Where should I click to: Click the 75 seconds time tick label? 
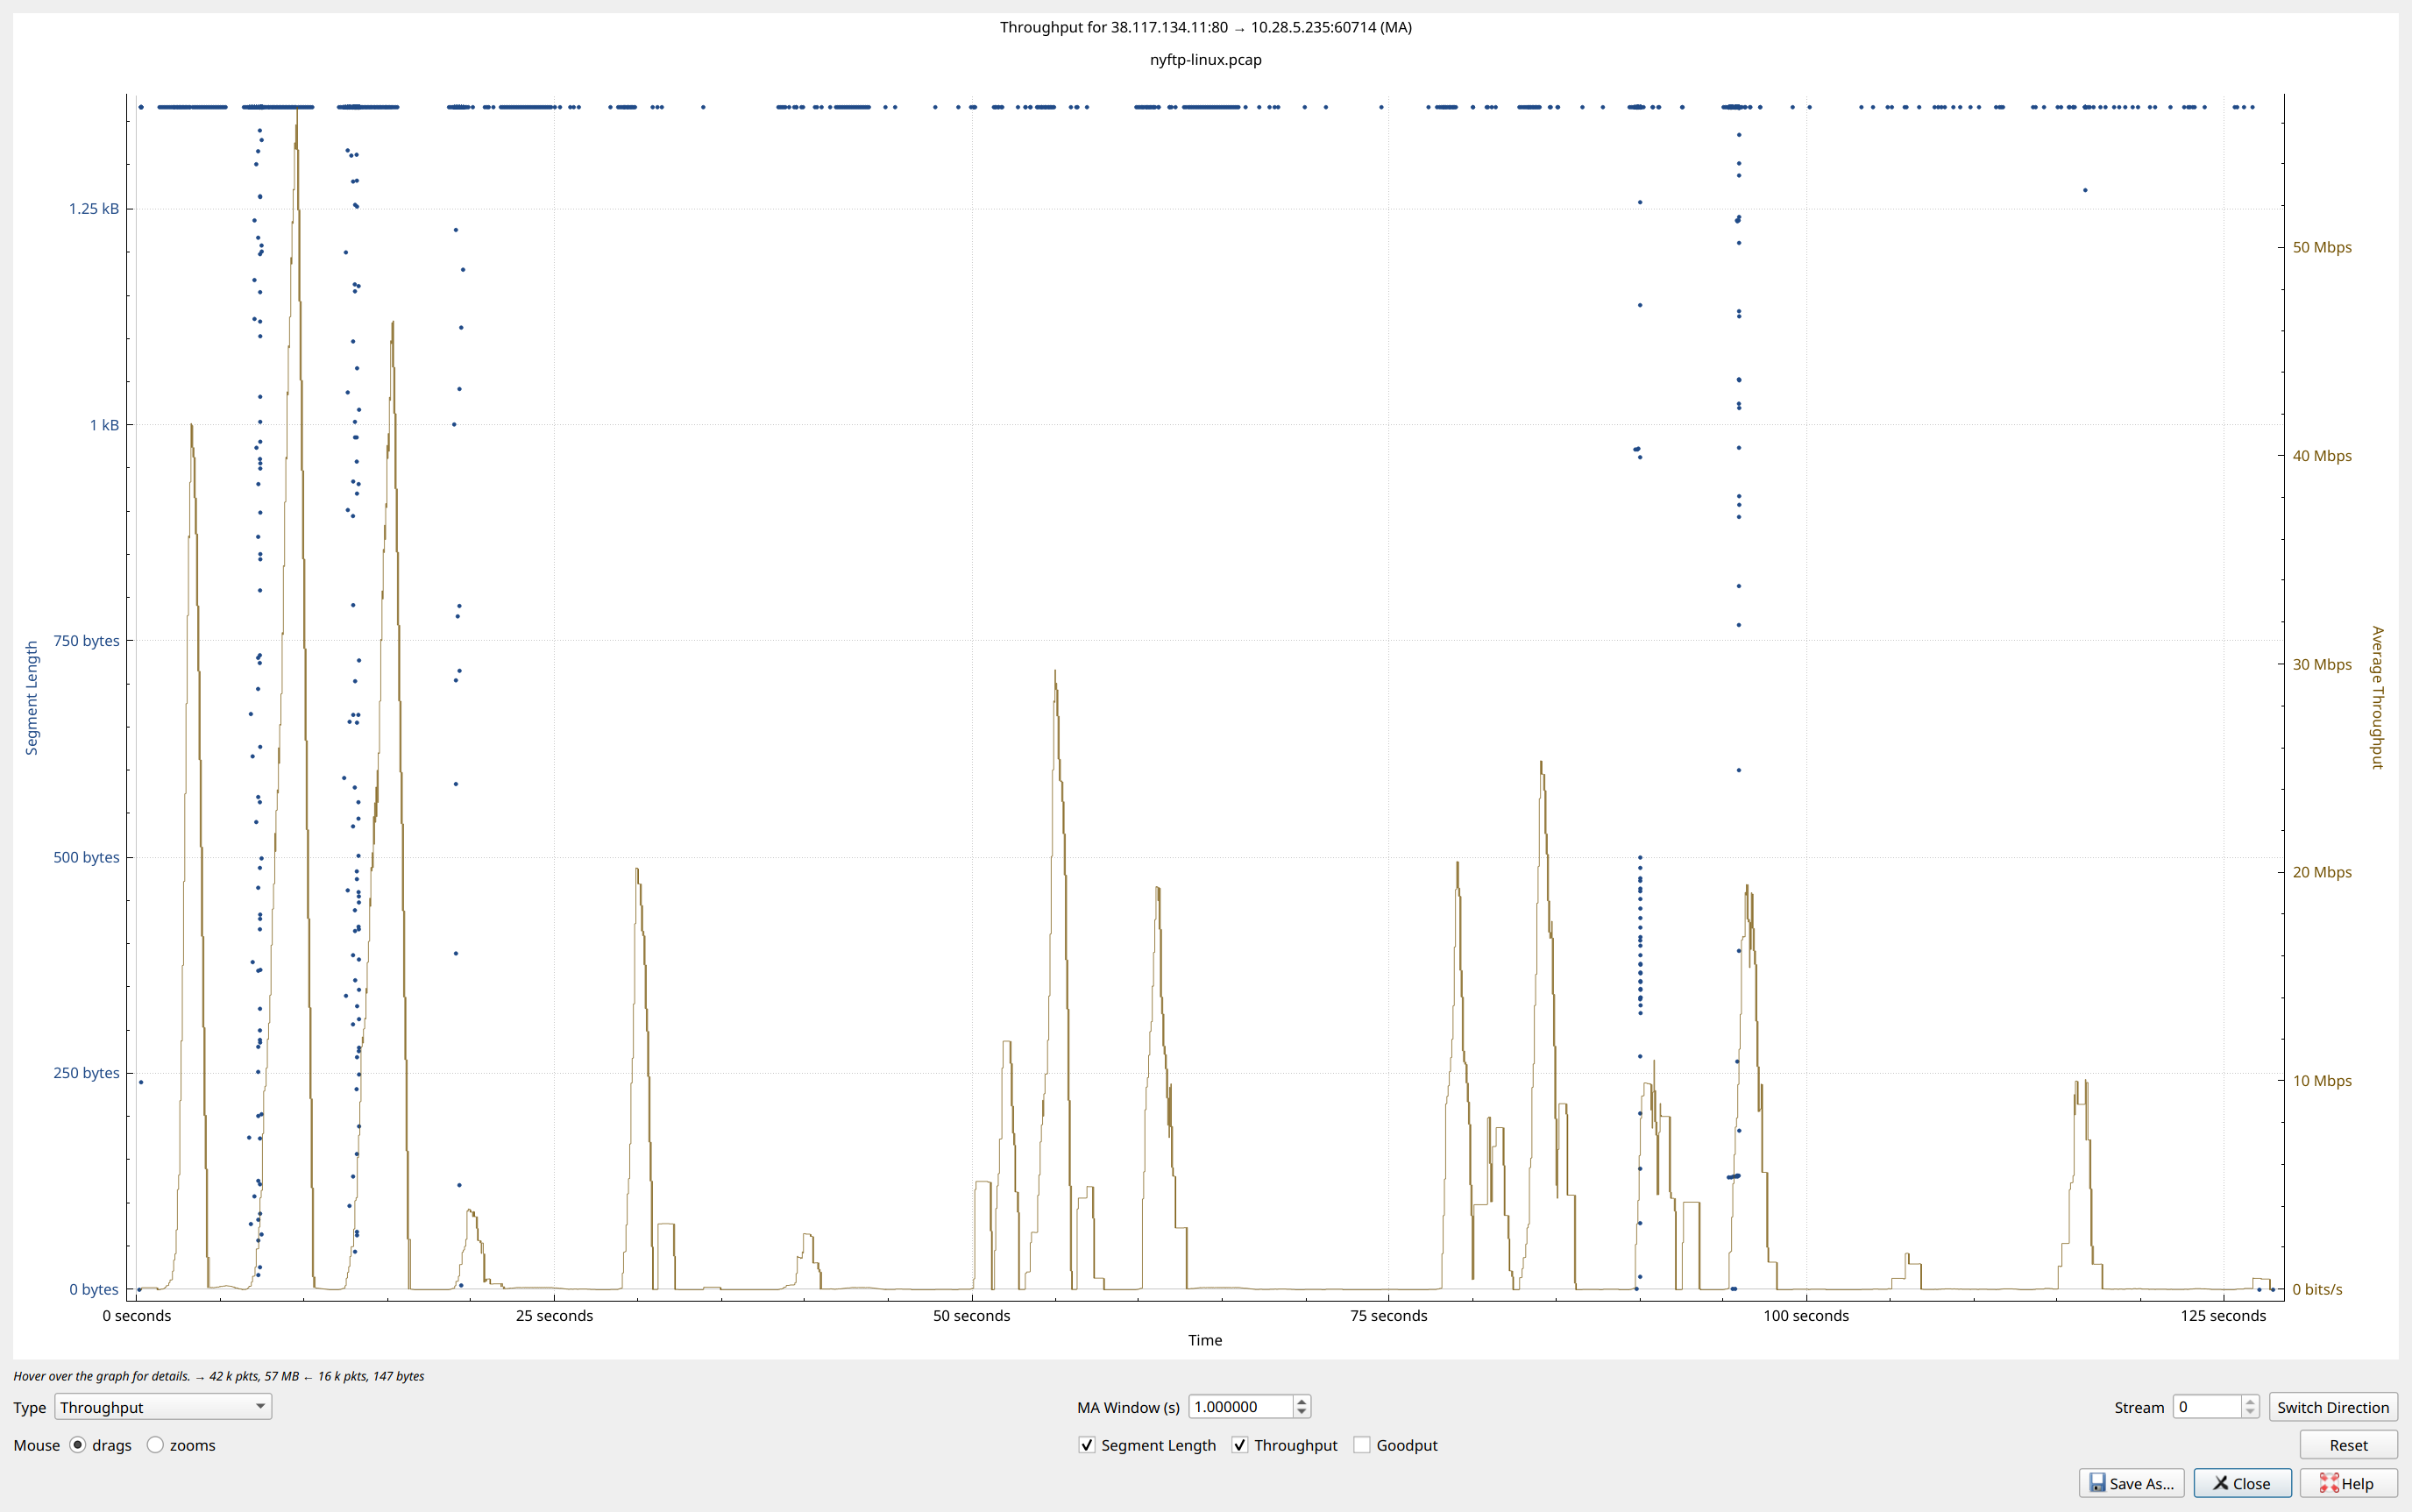tap(1389, 1316)
